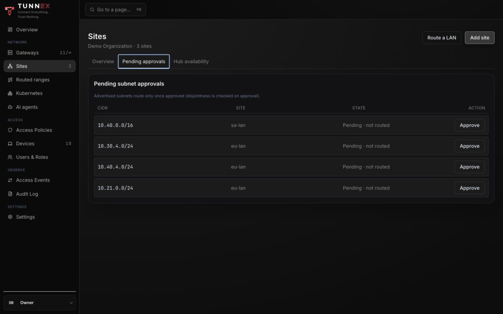Open Overview via its grid icon
Screen dimensions: 503x314
(10, 30)
